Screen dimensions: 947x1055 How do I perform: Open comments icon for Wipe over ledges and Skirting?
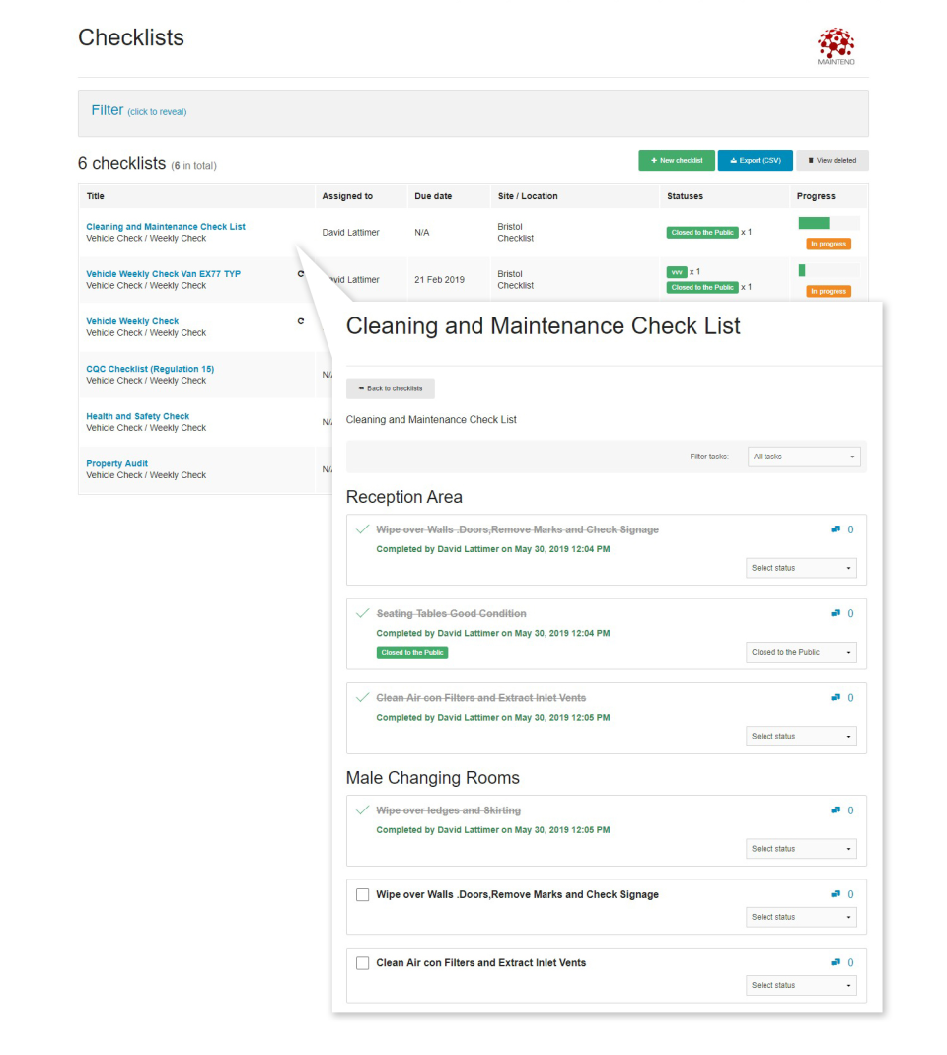(x=836, y=810)
